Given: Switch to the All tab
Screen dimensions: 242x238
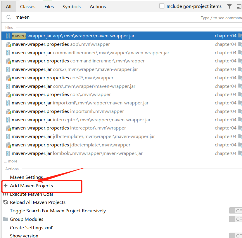Looking at the screenshot, I should [x=9, y=7].
